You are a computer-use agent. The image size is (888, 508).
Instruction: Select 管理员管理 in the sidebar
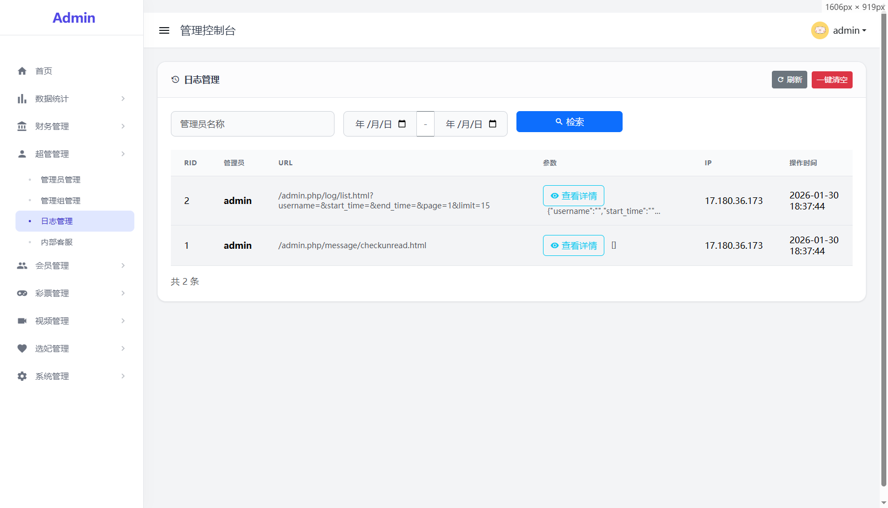[60, 180]
